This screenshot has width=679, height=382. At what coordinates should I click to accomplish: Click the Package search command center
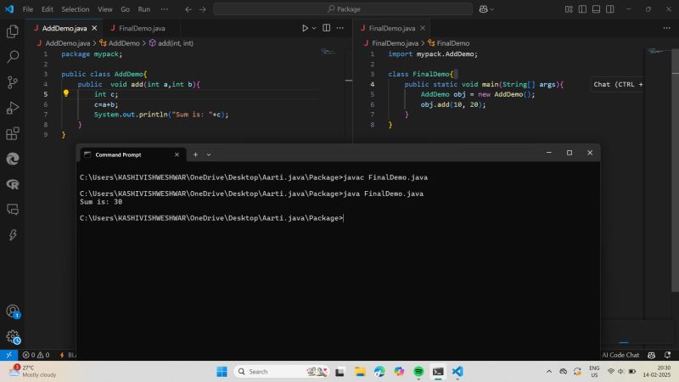pos(343,9)
